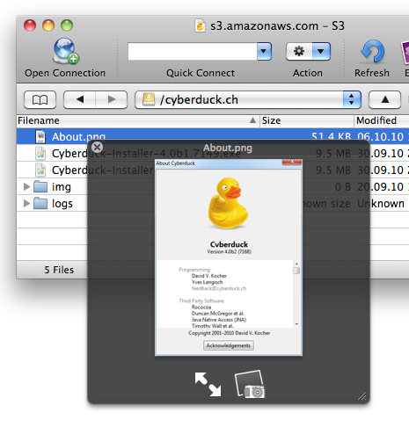Expand the logs folder

(26, 203)
